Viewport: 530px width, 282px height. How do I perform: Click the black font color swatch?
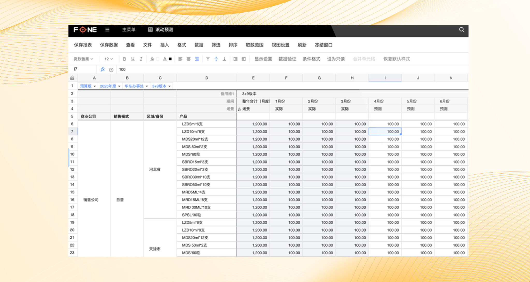pyautogui.click(x=170, y=59)
